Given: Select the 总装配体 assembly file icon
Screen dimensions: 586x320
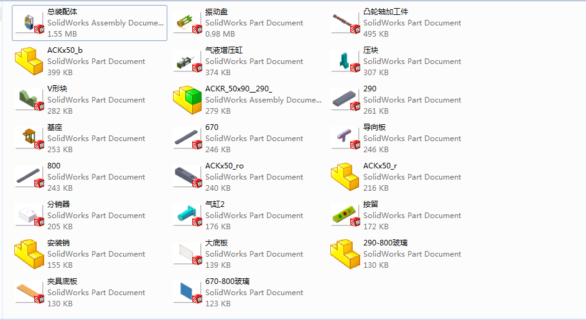Looking at the screenshot, I should click(x=29, y=23).
